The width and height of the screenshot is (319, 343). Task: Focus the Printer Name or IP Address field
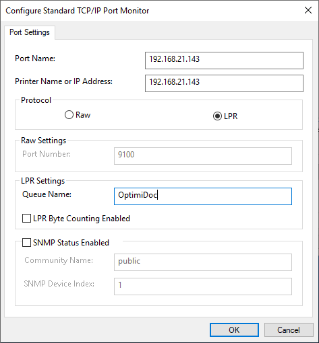coord(224,83)
